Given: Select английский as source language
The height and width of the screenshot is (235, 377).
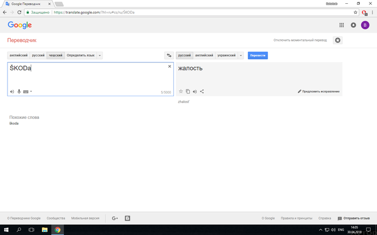Looking at the screenshot, I should pos(18,55).
